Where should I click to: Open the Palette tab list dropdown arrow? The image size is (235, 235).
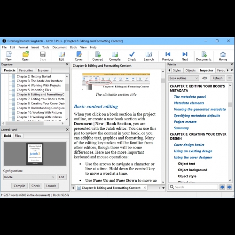tap(232, 70)
